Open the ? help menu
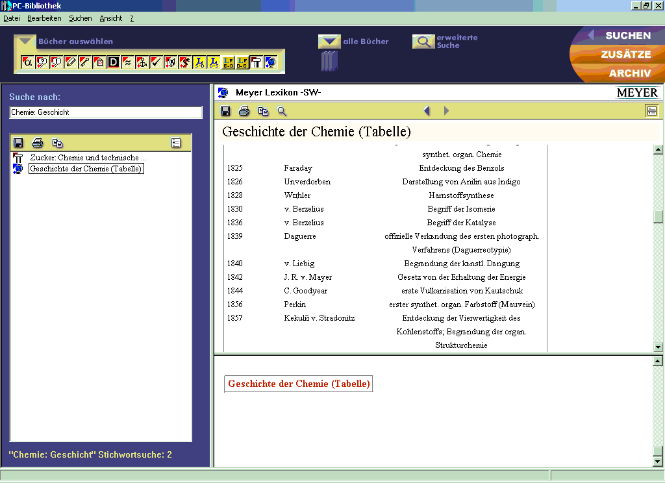This screenshot has width=665, height=483. tap(132, 18)
